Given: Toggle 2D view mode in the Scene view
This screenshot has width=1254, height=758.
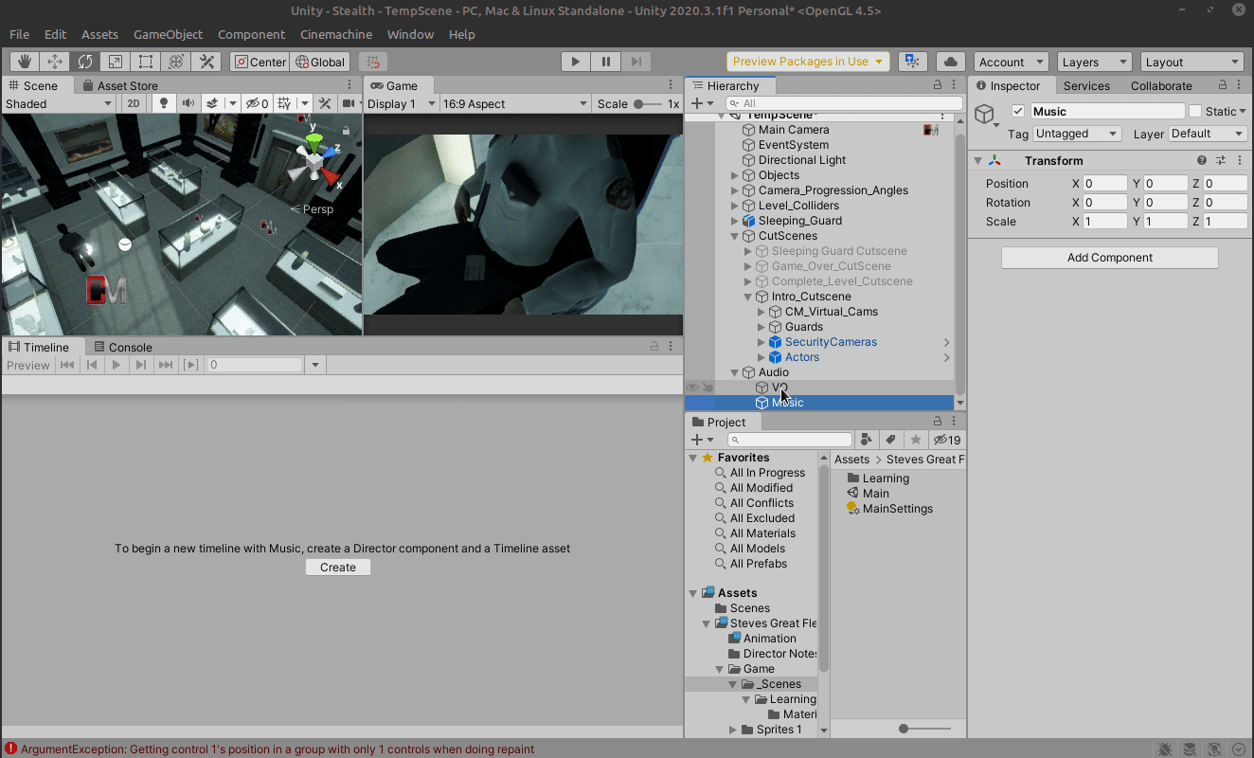Looking at the screenshot, I should tap(134, 103).
